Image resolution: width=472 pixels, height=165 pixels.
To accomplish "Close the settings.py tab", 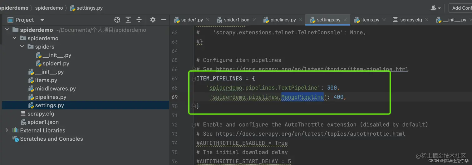I will coord(345,20).
